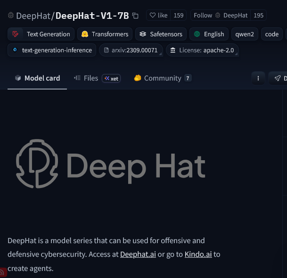
Task: Click the Transformers hugging face emoji icon
Action: tap(85, 34)
